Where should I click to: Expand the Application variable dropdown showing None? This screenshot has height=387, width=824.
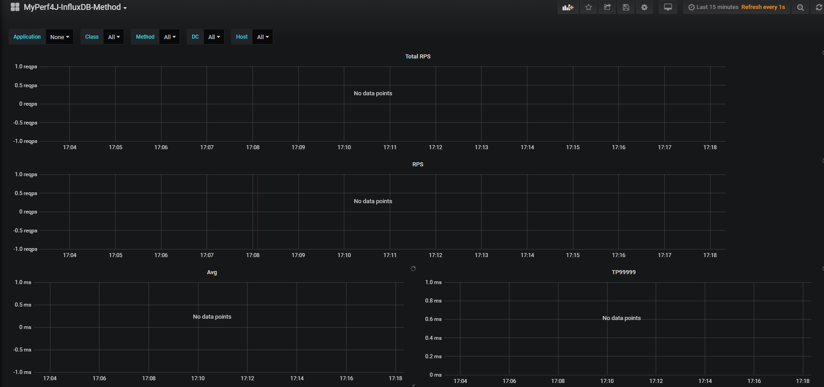coord(59,37)
